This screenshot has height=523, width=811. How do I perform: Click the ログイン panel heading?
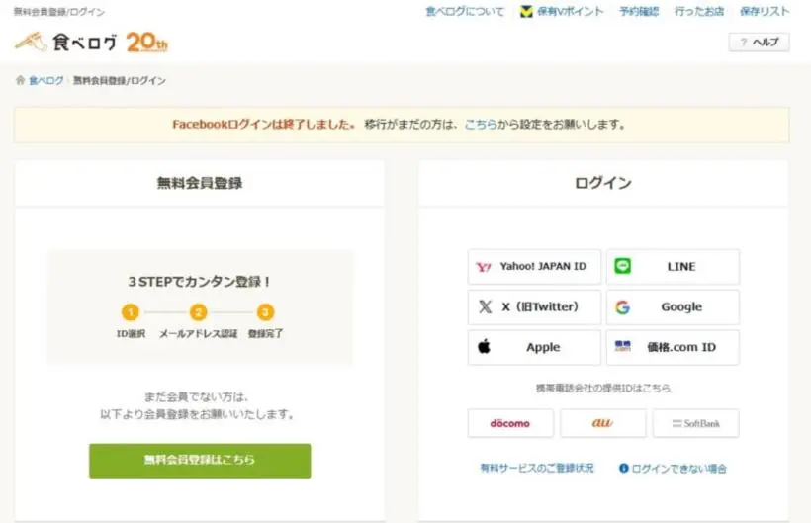(603, 183)
